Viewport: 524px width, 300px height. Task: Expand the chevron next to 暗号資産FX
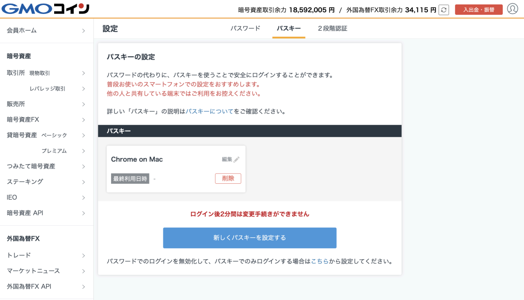pyautogui.click(x=83, y=120)
